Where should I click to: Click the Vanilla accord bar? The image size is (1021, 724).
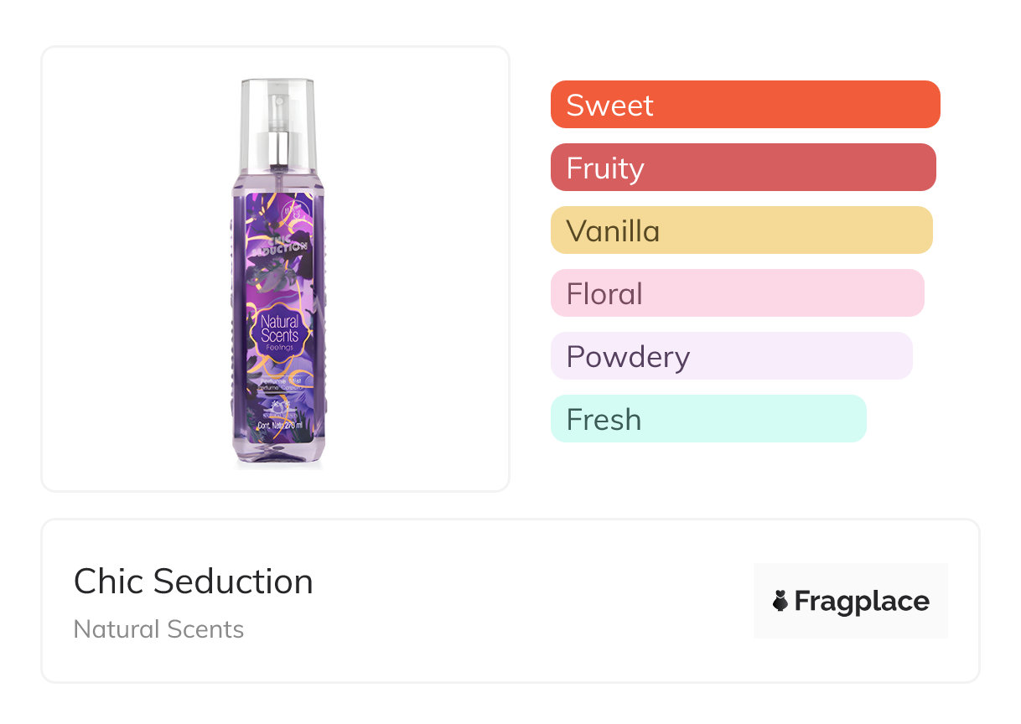point(741,230)
